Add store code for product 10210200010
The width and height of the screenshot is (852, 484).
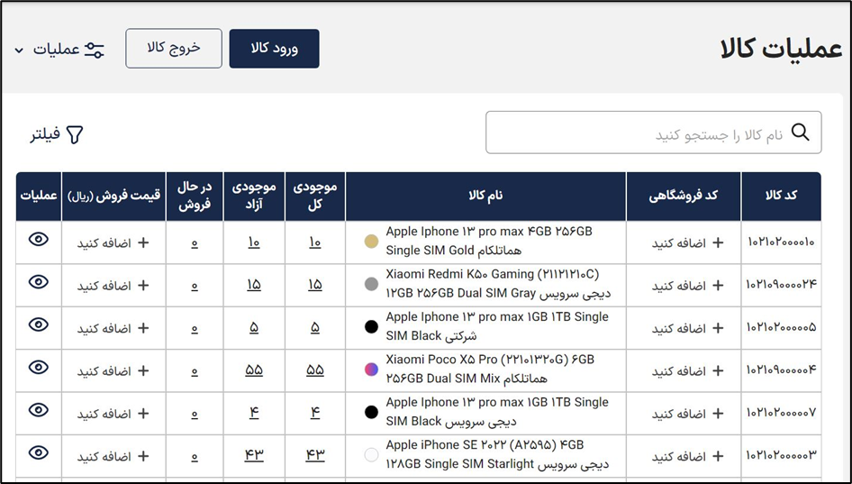coord(687,242)
